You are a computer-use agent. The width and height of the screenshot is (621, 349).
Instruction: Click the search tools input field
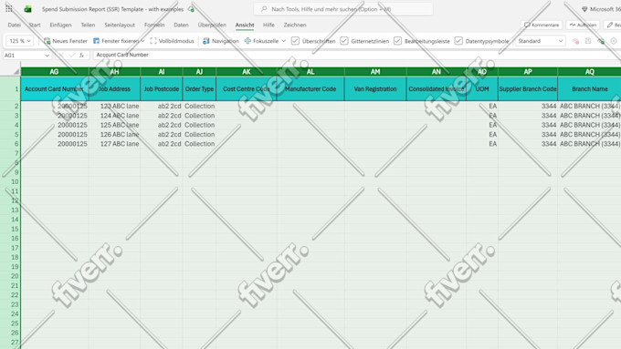tap(343, 9)
